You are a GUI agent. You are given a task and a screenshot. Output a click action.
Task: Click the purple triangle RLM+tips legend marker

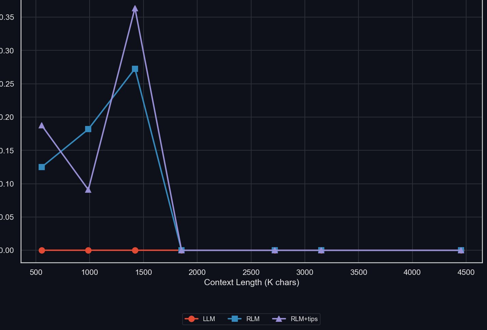tap(279, 319)
